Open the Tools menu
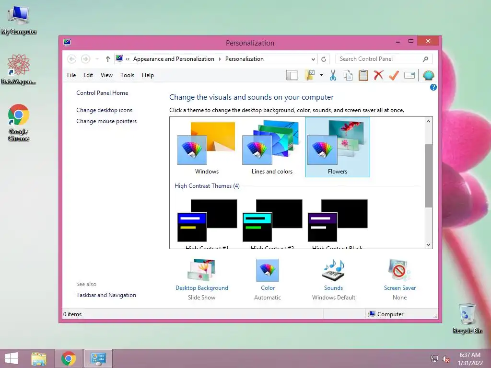Image resolution: width=491 pixels, height=368 pixels. [x=127, y=75]
